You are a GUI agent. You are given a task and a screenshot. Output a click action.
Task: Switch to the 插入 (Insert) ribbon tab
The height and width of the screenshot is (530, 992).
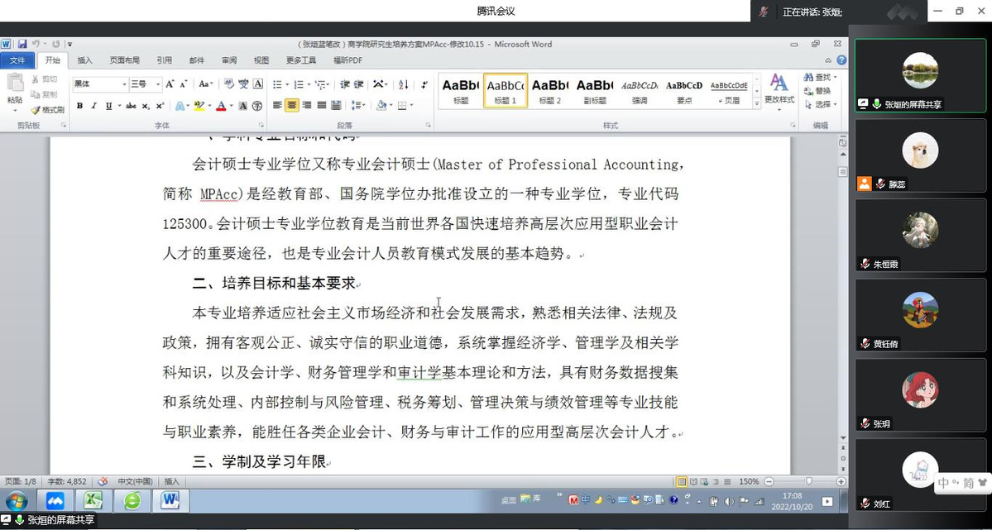tap(85, 60)
